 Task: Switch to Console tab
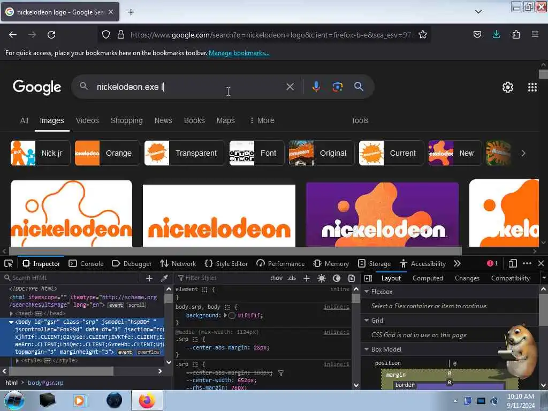(x=86, y=263)
